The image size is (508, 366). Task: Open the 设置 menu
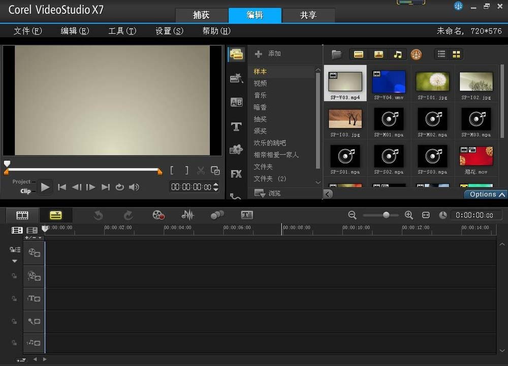click(168, 30)
